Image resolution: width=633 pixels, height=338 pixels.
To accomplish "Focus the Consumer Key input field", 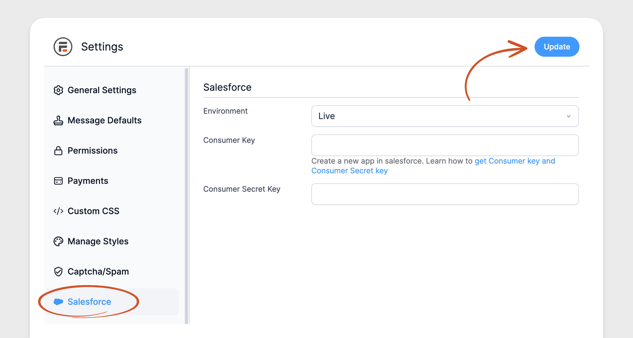I will pyautogui.click(x=445, y=145).
